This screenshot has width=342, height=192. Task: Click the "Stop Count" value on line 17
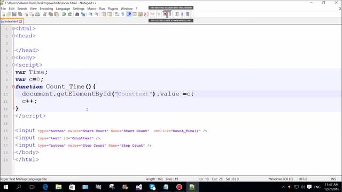tap(94, 146)
